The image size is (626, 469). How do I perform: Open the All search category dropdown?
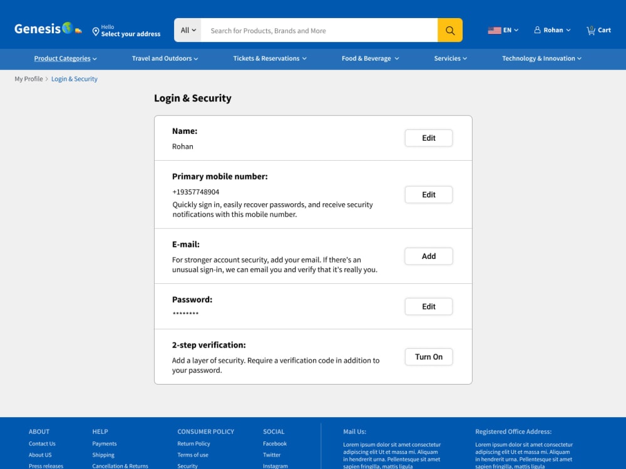188,30
